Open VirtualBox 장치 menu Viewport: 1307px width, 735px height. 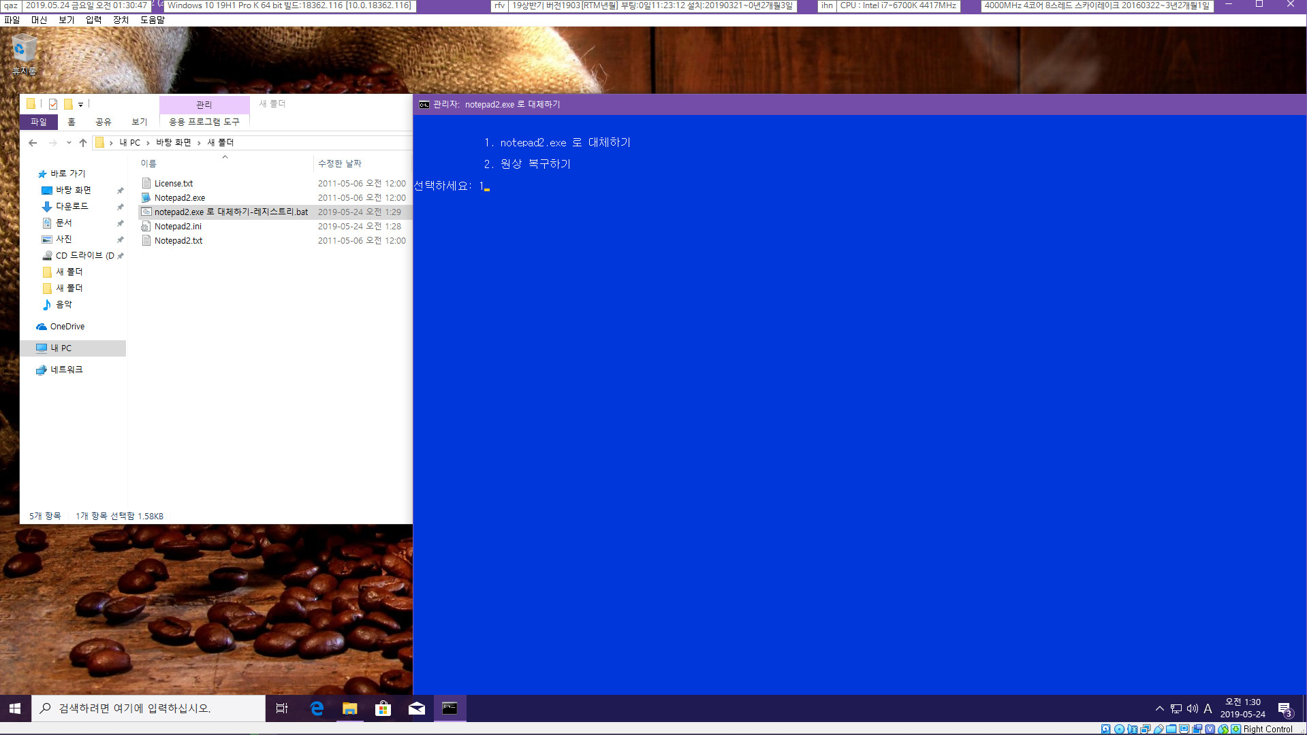[x=121, y=20]
